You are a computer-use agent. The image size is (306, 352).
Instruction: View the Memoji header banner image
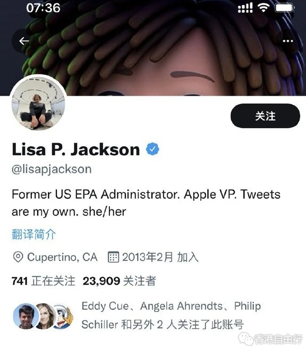tap(153, 48)
